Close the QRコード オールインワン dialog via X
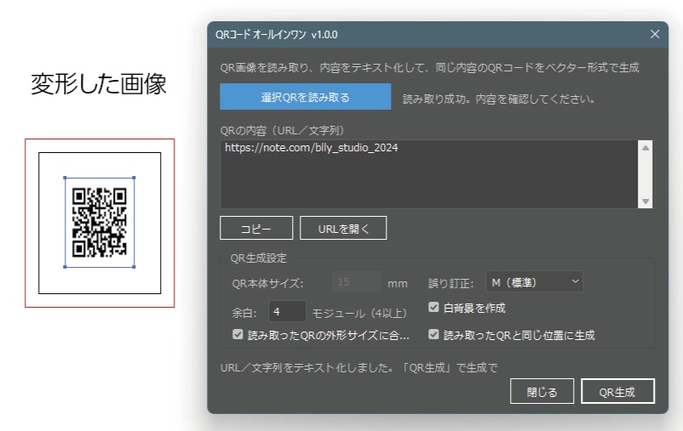This screenshot has width=683, height=431. [x=655, y=34]
